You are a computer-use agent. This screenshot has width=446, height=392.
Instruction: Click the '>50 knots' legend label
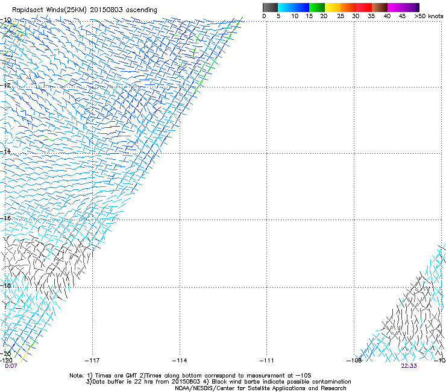pyautogui.click(x=429, y=16)
